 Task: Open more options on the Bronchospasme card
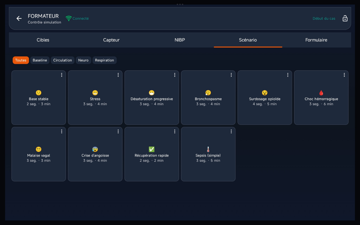tap(231, 75)
